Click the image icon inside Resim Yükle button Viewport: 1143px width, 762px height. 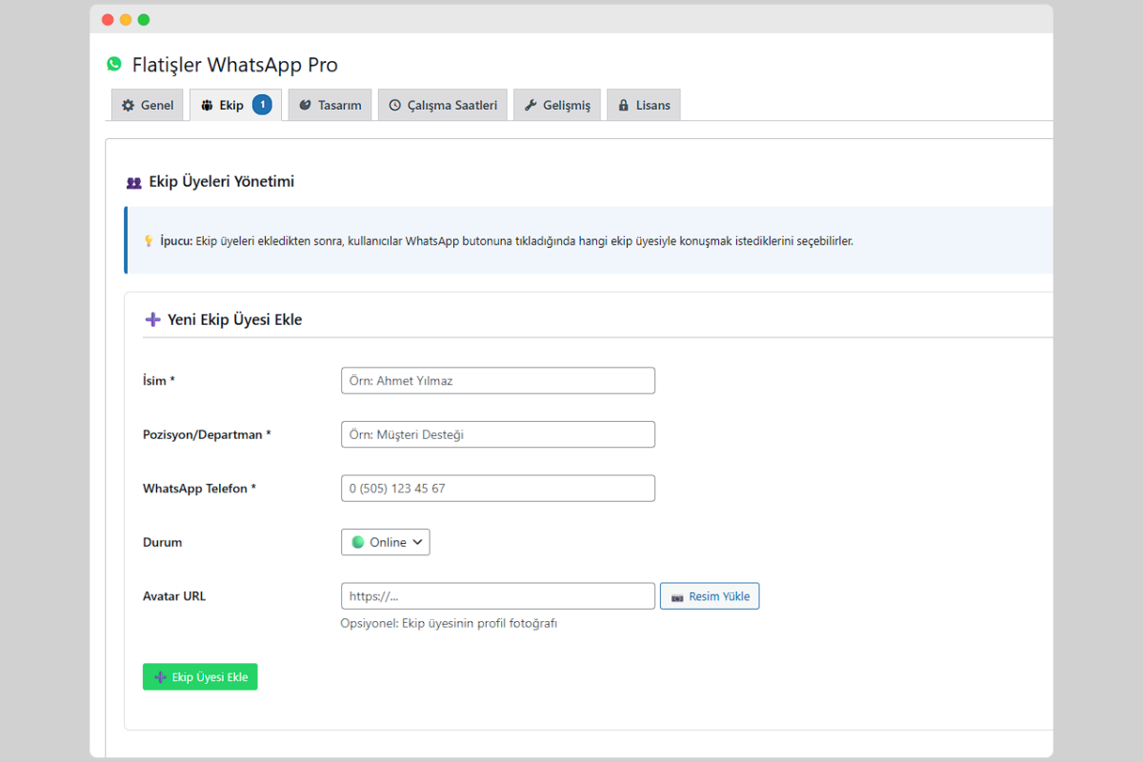[x=678, y=595]
